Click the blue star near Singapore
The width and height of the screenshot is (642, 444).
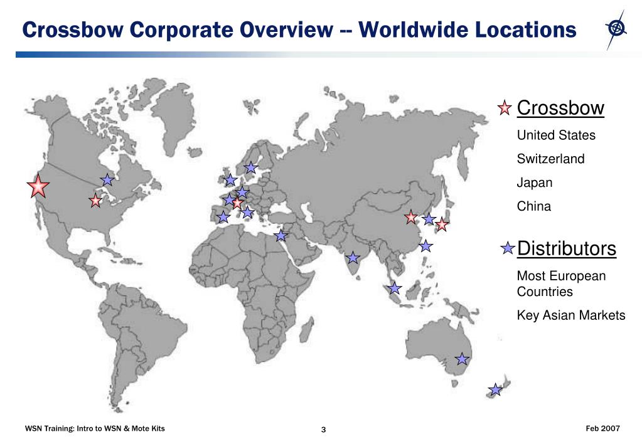coord(394,288)
